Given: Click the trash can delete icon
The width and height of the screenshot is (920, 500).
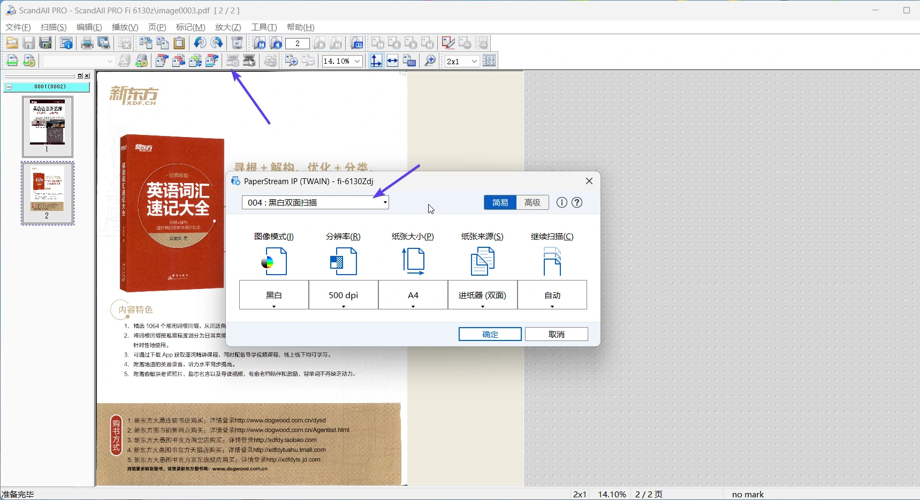Looking at the screenshot, I should tap(237, 43).
